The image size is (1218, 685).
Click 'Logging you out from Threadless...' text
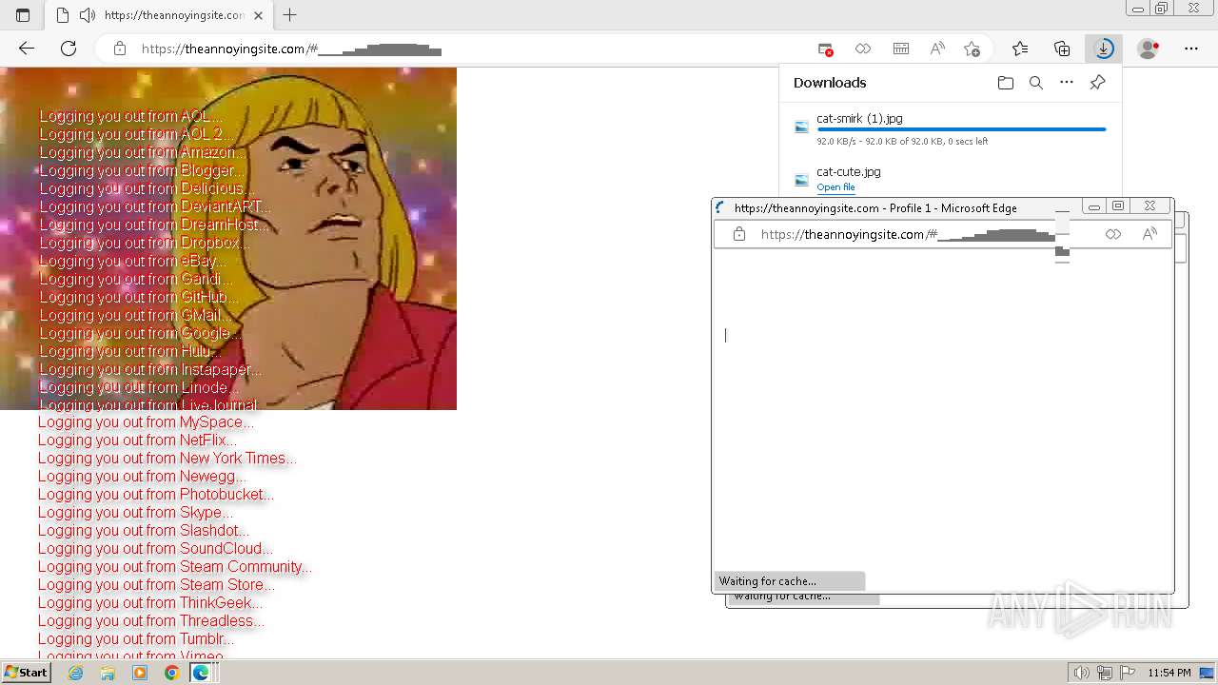click(151, 621)
